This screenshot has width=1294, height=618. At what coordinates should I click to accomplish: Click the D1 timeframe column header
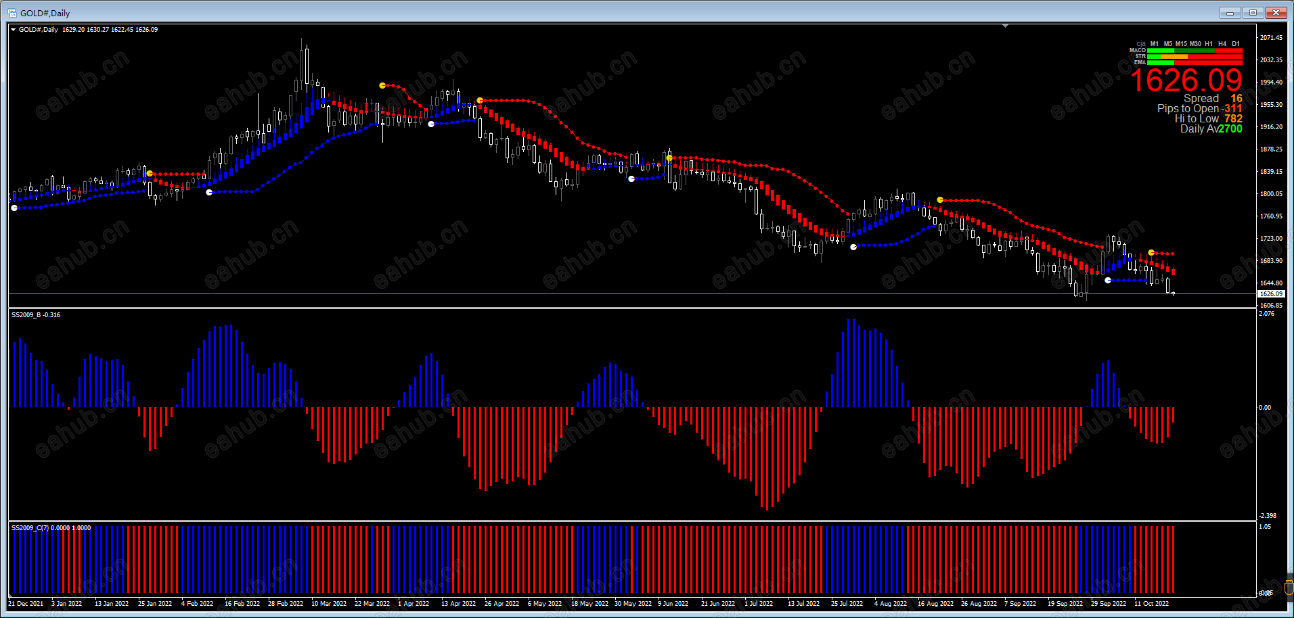pos(1236,44)
